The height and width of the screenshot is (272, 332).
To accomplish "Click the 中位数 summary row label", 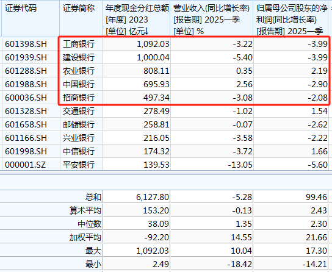I will coord(89,224).
